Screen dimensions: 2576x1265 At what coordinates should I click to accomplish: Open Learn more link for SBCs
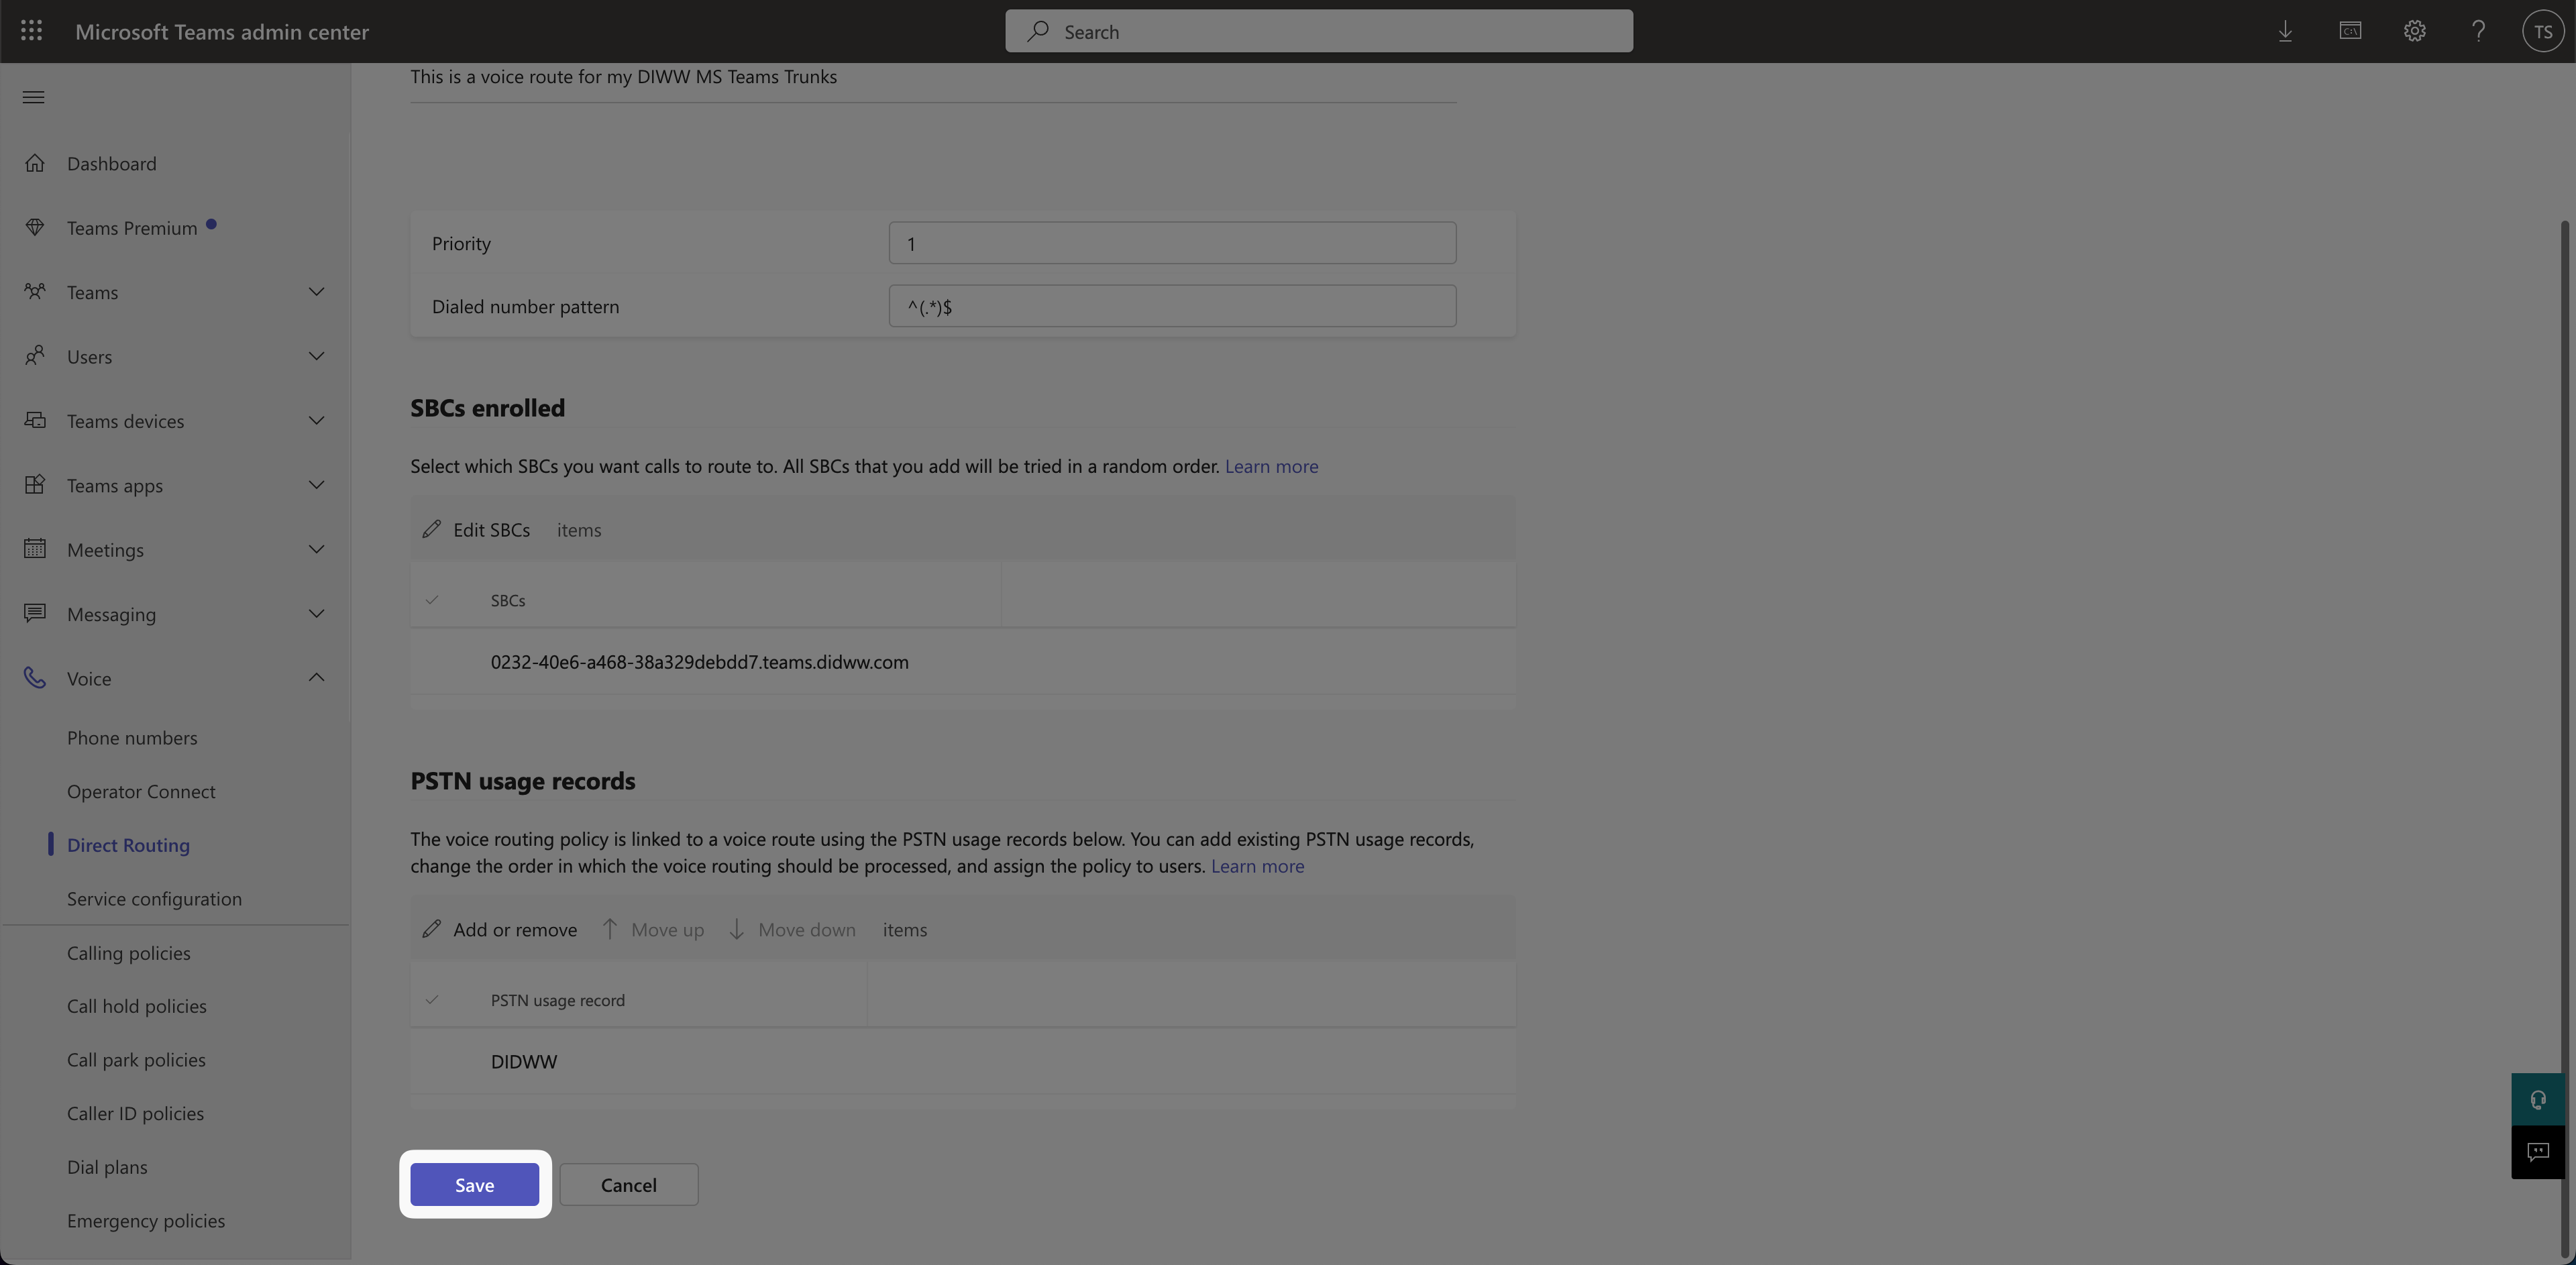[x=1271, y=466]
